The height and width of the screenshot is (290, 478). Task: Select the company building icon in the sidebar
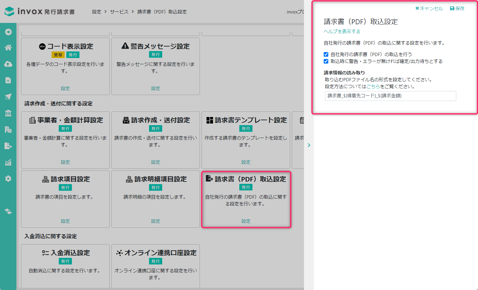[x=8, y=129]
